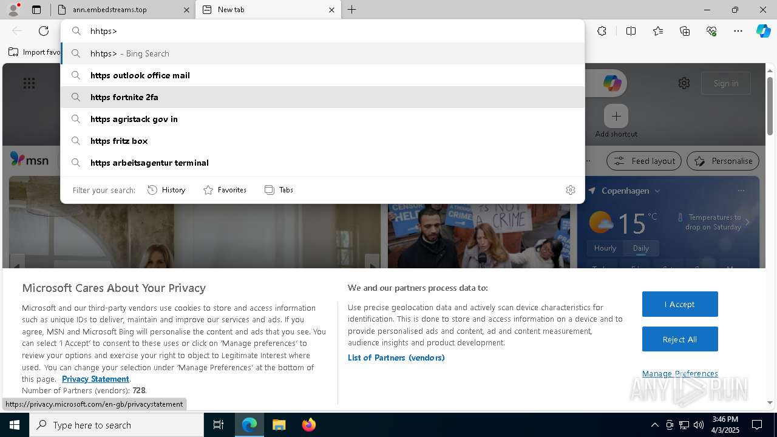Open the notification center icon
The image size is (777, 437).
(x=757, y=425)
